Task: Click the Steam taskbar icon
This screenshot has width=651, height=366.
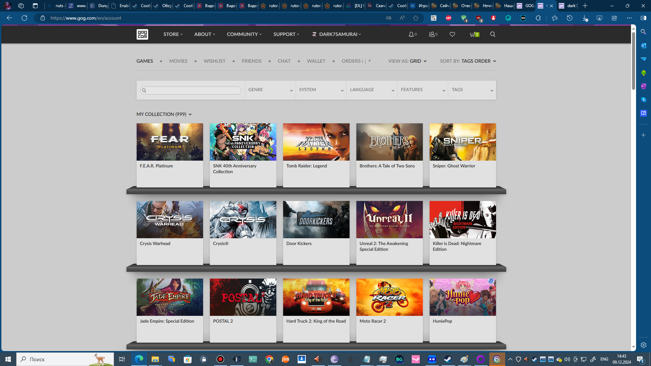Action: 448,359
